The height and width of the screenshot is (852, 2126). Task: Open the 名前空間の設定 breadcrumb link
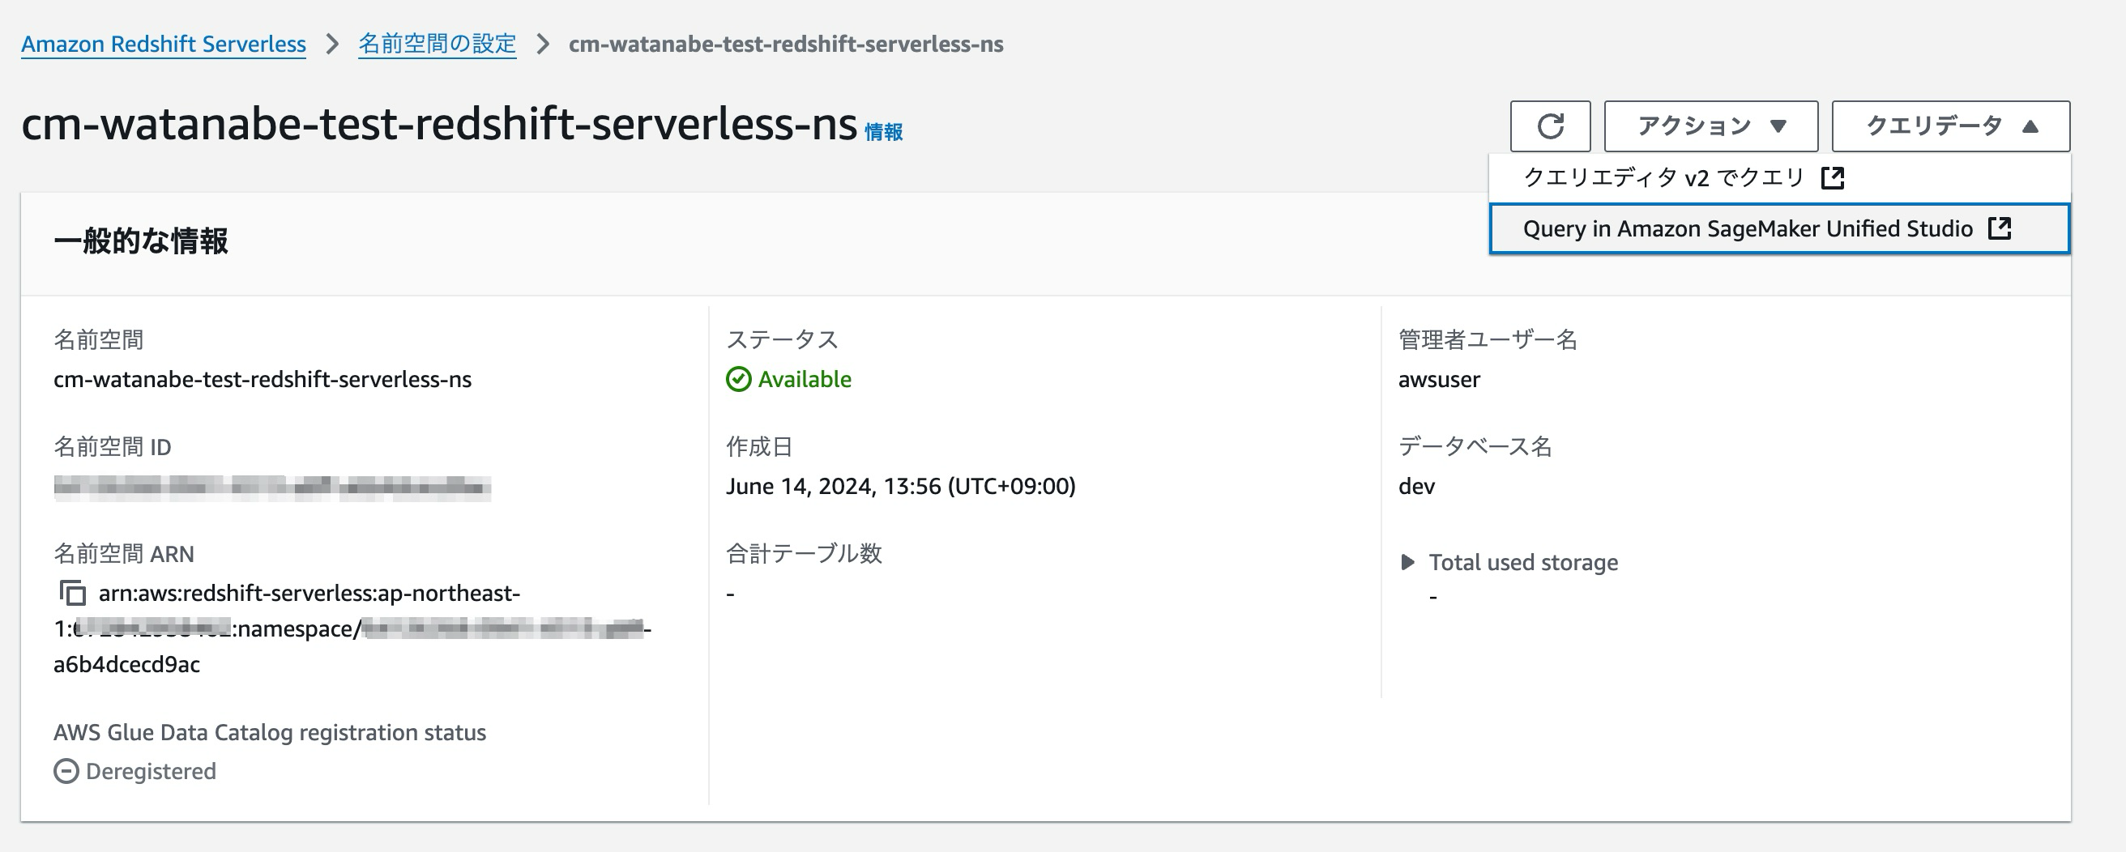437,44
